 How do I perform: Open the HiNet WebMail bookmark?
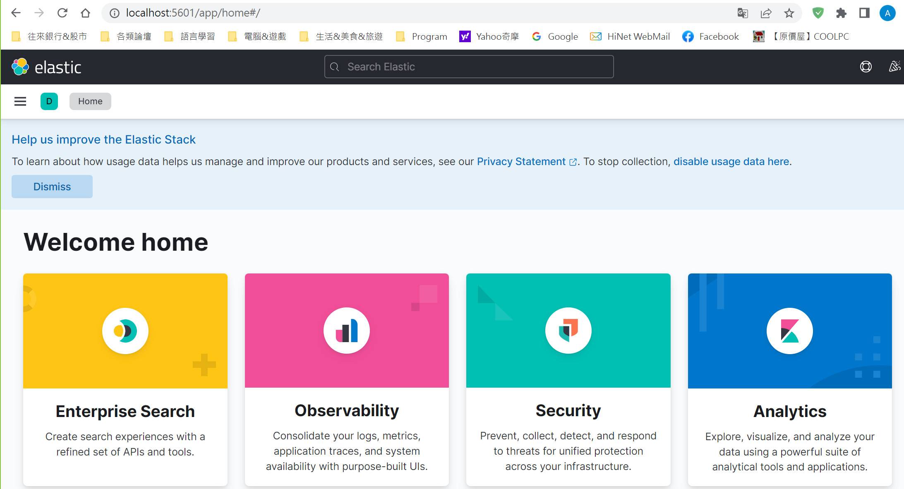click(630, 36)
